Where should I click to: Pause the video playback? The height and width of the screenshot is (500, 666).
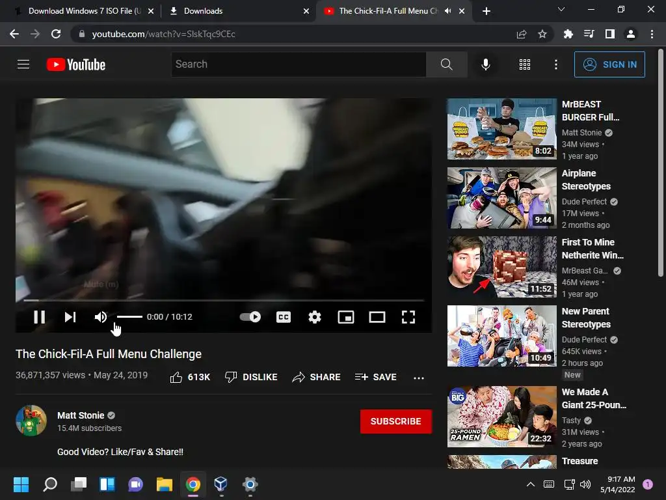click(x=40, y=317)
